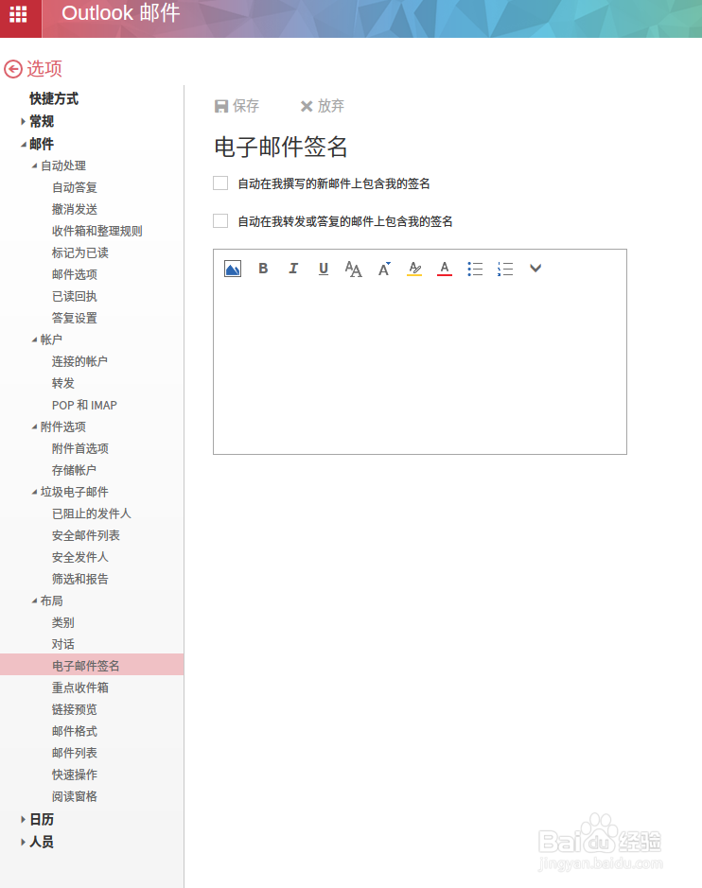Expand more formatting options chevron

click(535, 268)
